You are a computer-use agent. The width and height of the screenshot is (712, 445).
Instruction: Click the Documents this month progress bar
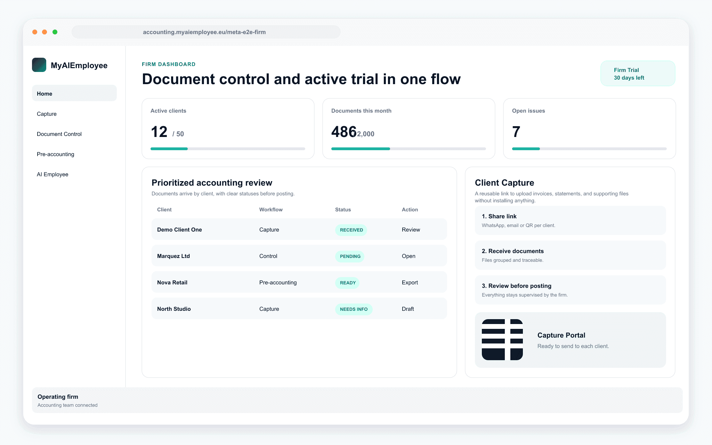pyautogui.click(x=408, y=149)
